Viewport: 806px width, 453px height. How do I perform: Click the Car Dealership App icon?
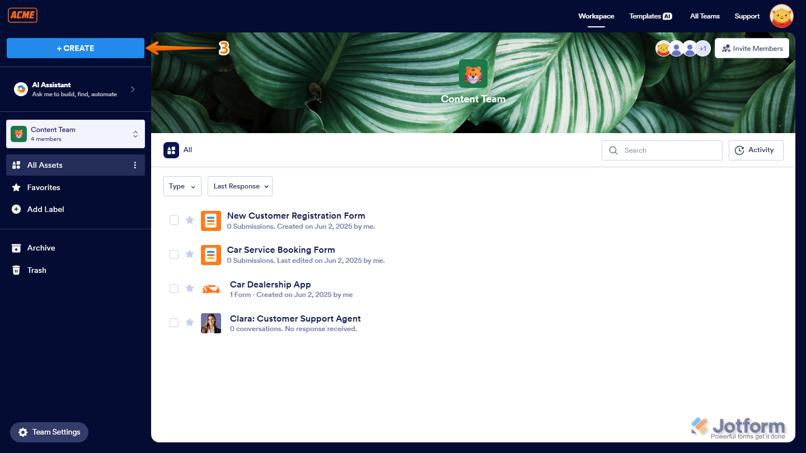coord(211,289)
